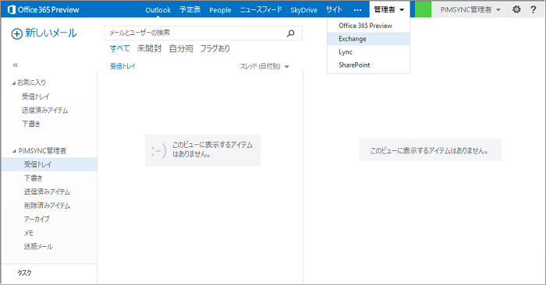
Task: Click the 新しいメール new mail button
Action: point(44,33)
